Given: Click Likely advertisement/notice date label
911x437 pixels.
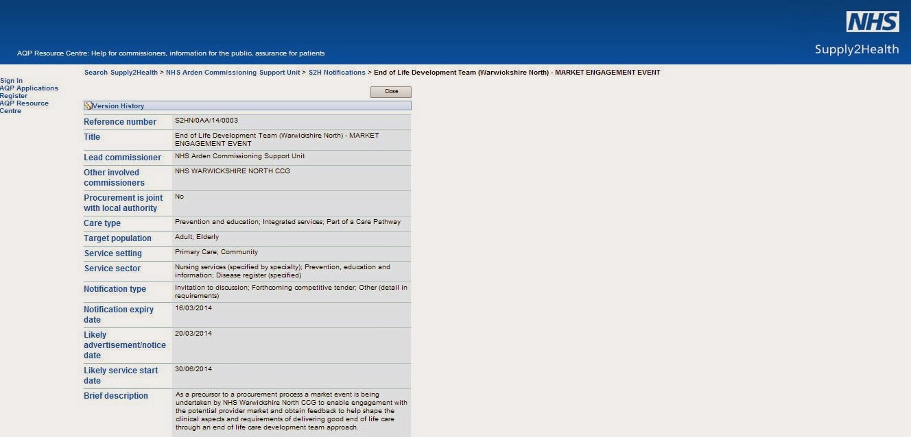Looking at the screenshot, I should click(x=125, y=345).
